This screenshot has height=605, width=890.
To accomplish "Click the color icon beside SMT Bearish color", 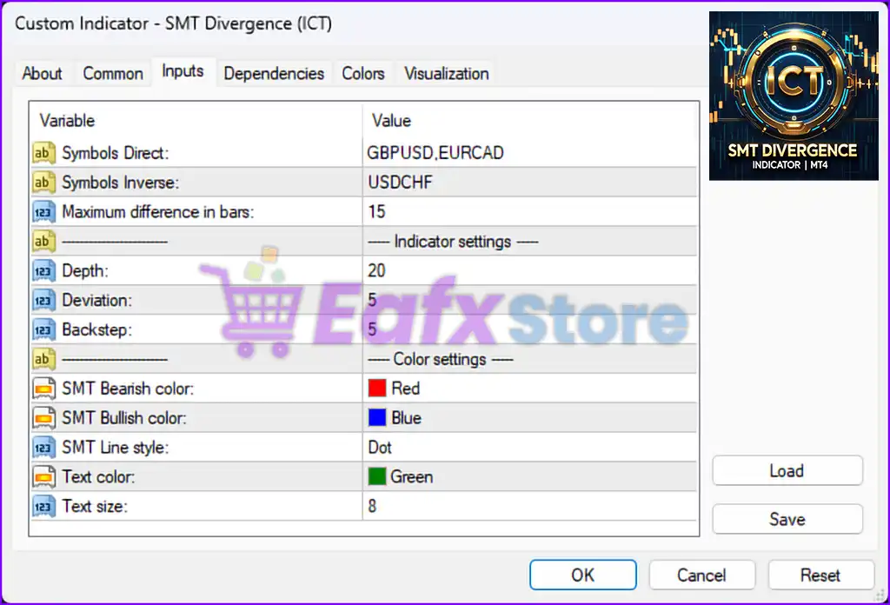I will point(43,389).
